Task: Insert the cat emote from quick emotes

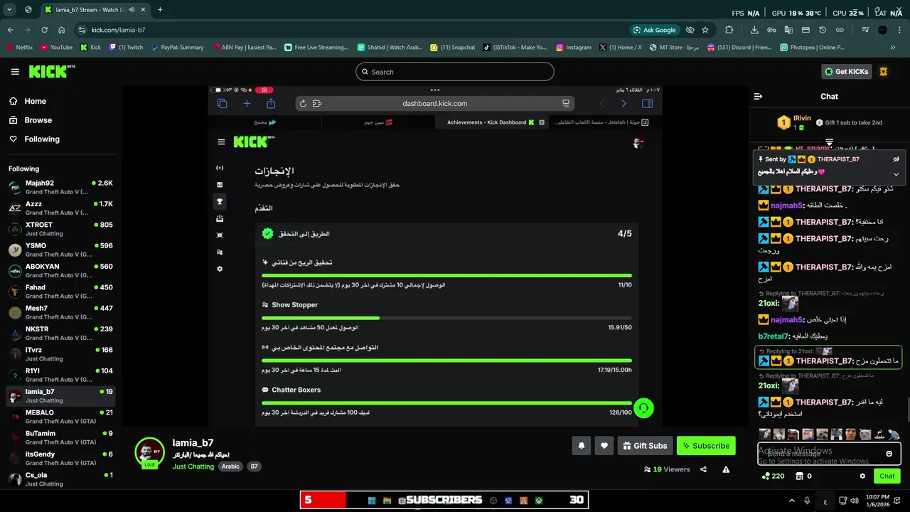Action: (x=865, y=434)
